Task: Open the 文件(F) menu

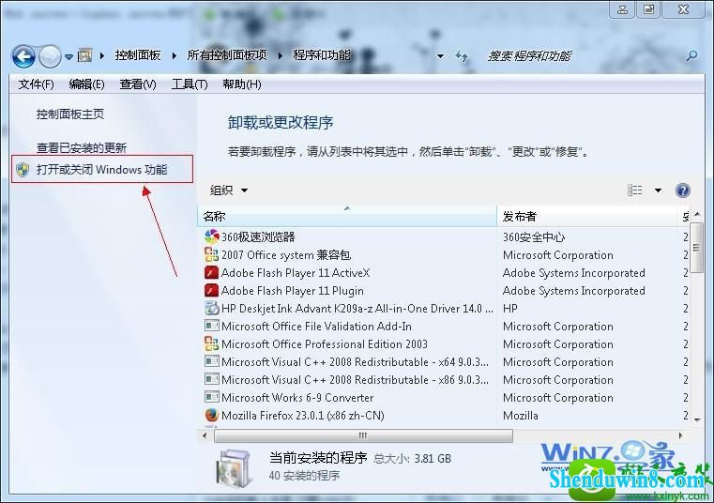Action: [36, 84]
